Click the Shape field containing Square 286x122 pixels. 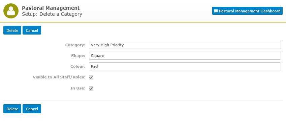click(x=185, y=56)
